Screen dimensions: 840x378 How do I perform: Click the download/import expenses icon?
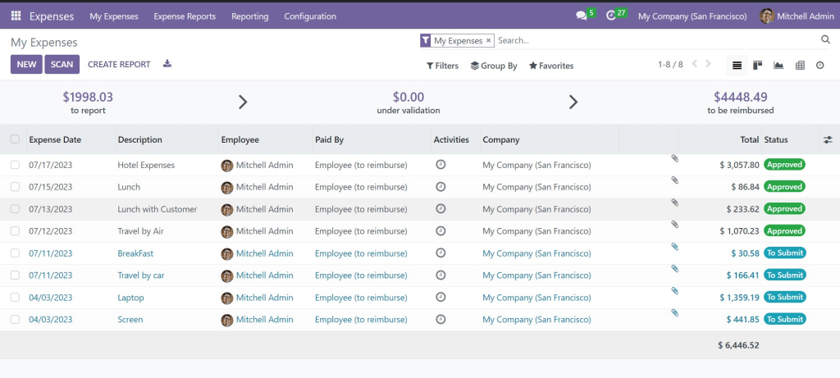coord(167,64)
